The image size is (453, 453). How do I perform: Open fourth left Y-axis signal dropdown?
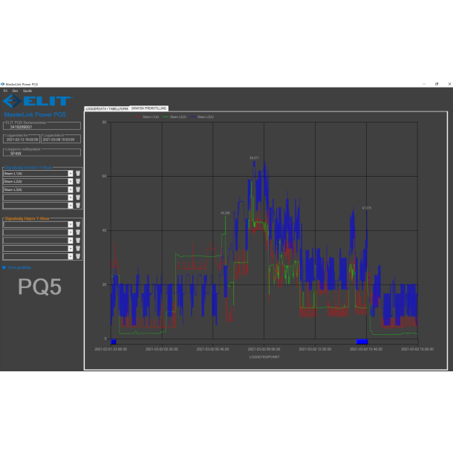(x=71, y=198)
